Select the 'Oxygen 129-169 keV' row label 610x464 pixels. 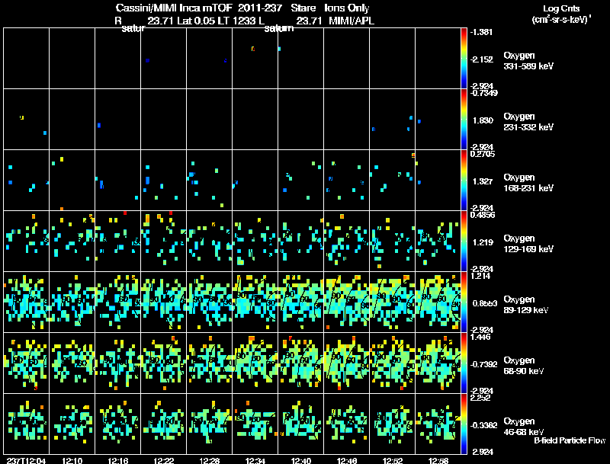[x=528, y=244]
